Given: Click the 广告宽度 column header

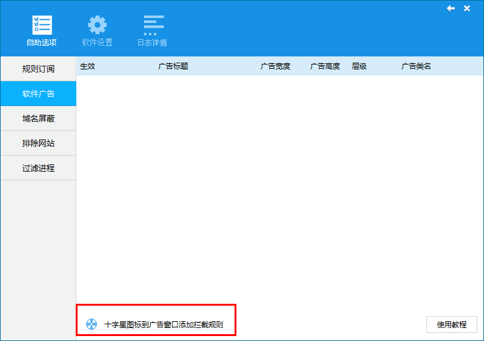Looking at the screenshot, I should tap(276, 66).
